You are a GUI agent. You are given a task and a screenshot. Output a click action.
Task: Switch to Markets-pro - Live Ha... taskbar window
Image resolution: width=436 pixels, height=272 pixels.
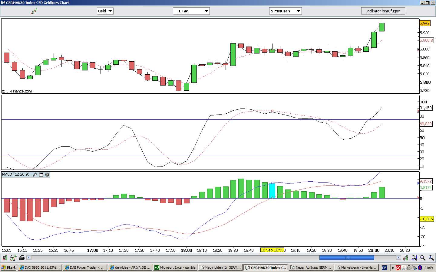[356, 267]
